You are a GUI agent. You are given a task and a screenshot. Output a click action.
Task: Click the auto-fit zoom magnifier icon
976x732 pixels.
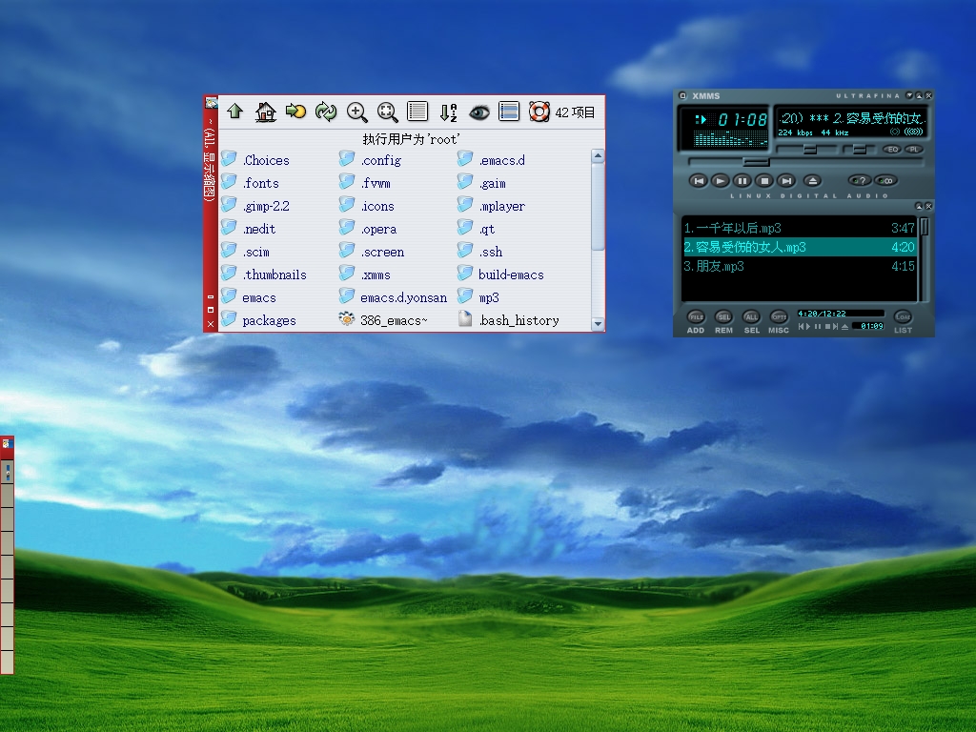387,112
